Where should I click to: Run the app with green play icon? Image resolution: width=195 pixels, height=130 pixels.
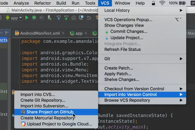[27, 18]
